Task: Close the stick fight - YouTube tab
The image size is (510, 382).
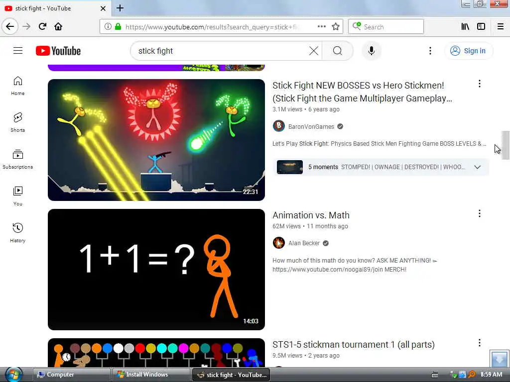Action: [x=103, y=8]
